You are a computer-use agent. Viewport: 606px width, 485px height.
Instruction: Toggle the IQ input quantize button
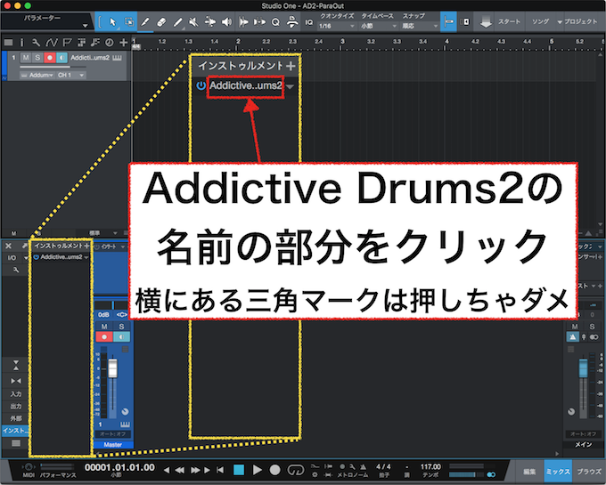309,22
